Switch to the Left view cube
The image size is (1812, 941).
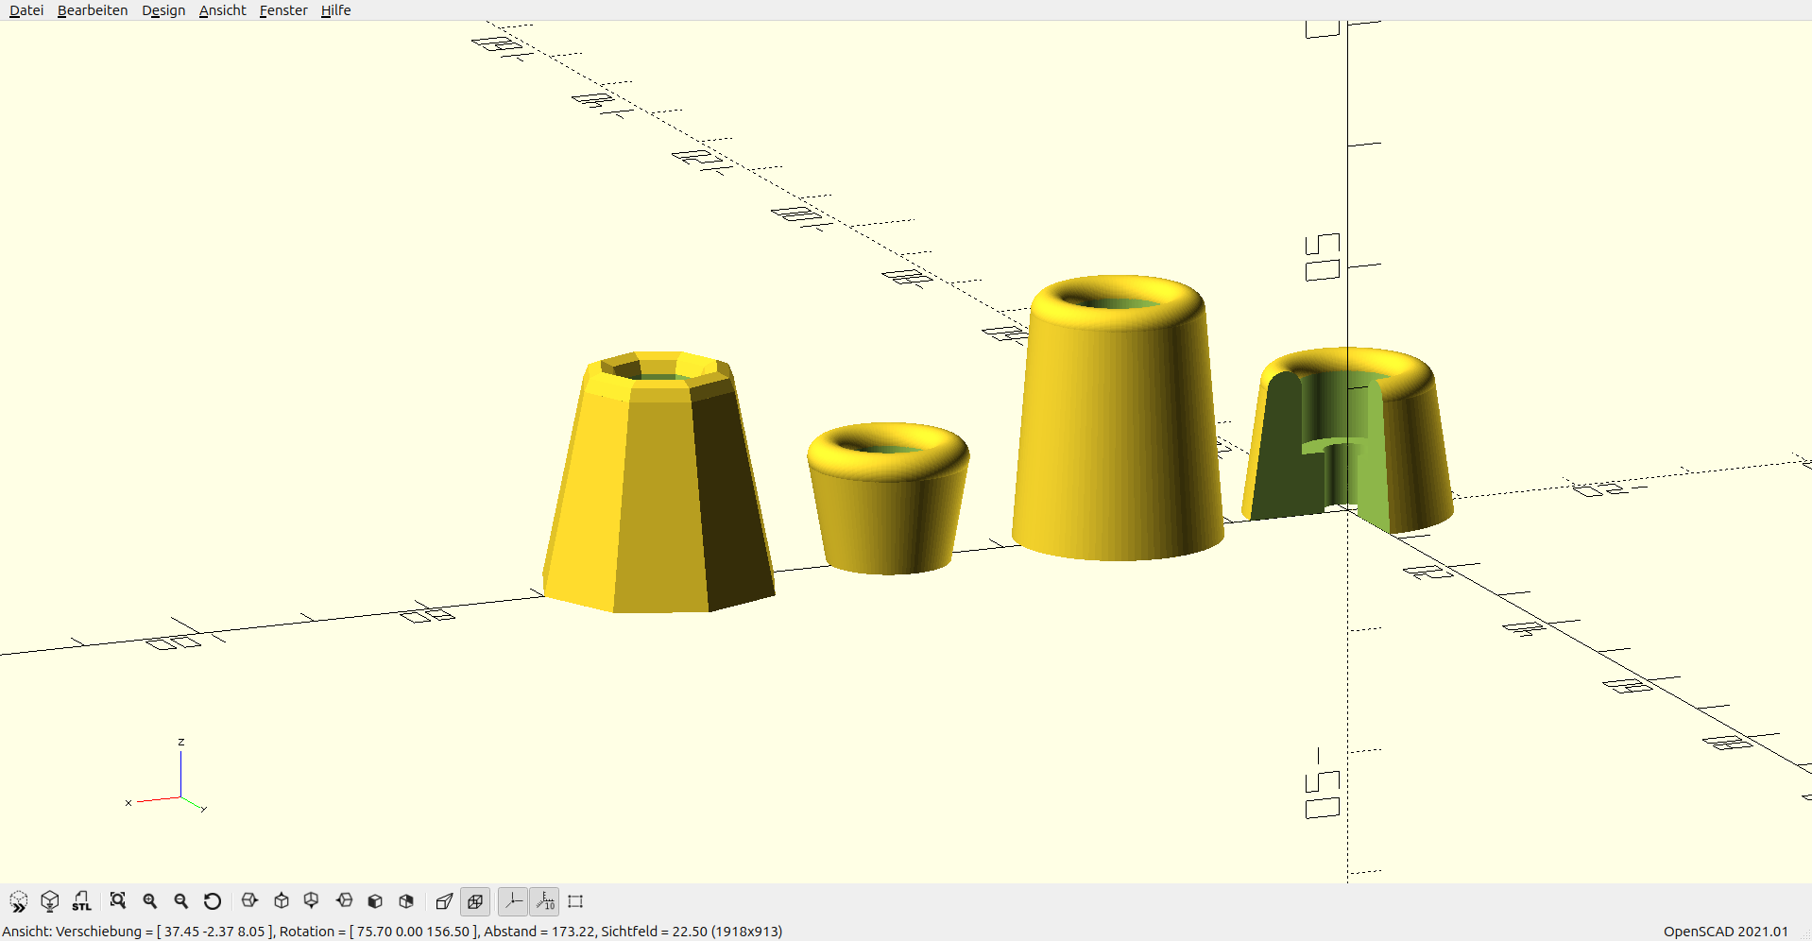[x=344, y=901]
